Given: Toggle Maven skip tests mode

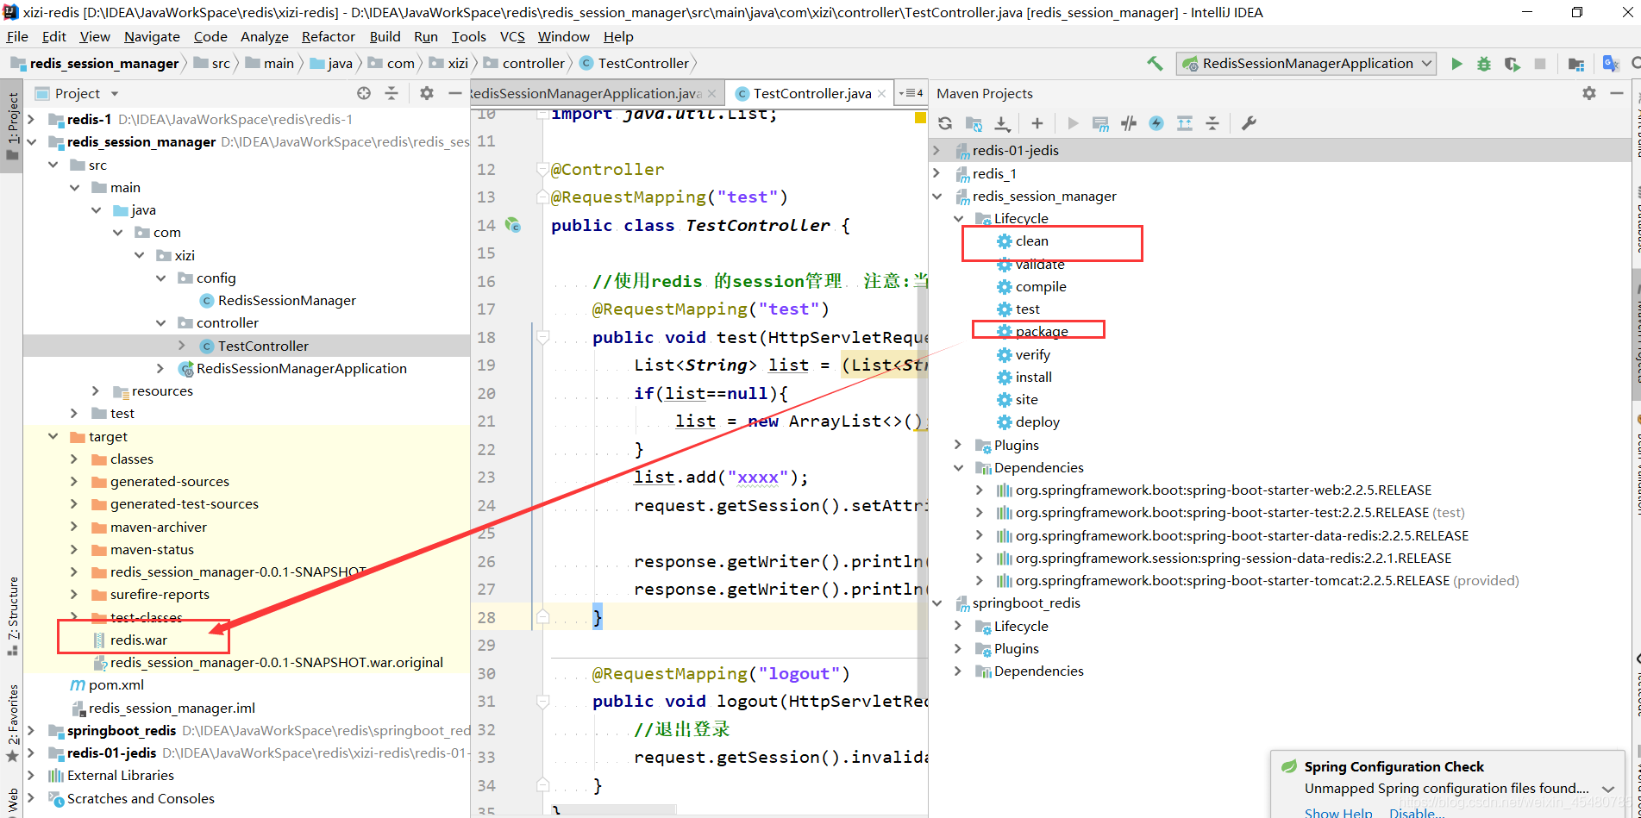Looking at the screenshot, I should pos(1156,123).
